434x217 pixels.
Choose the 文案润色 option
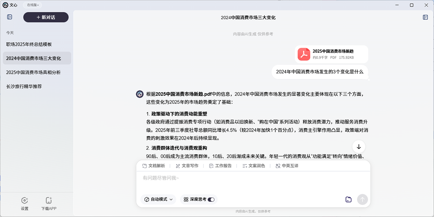click(254, 166)
